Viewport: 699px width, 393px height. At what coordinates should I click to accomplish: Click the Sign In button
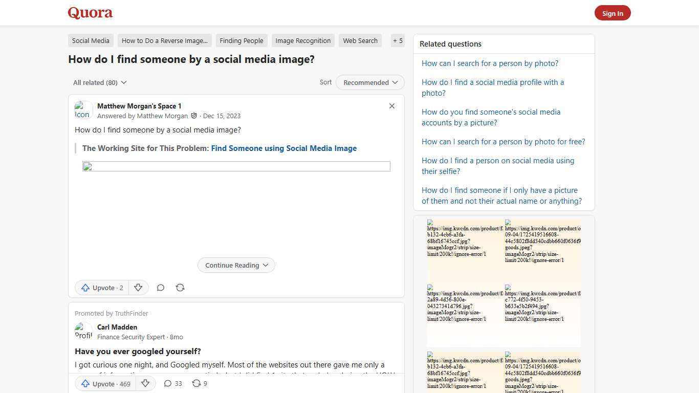point(613,13)
